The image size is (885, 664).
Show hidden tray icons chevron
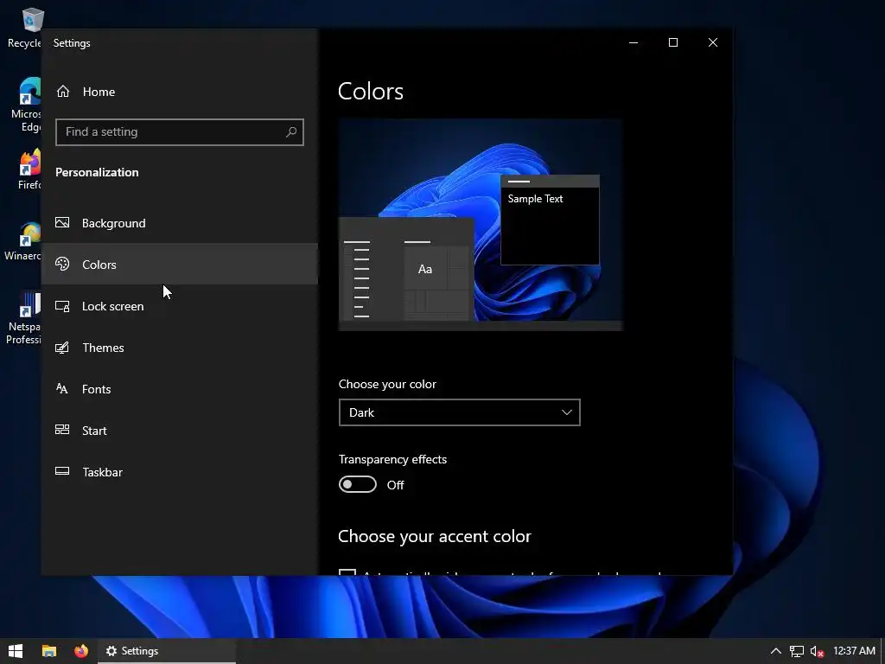point(776,651)
